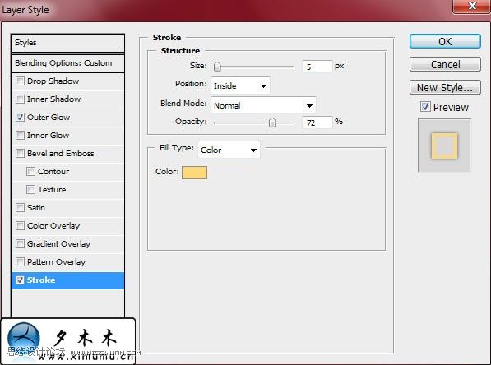
Task: Close the Layer Style dialog
Action: coord(472,6)
